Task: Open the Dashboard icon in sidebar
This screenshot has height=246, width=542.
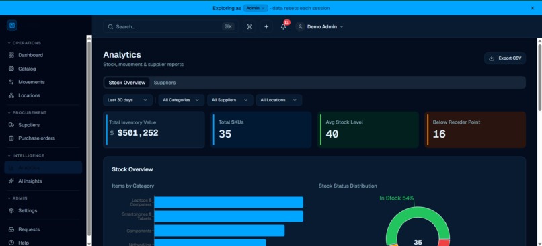Action: (11, 55)
